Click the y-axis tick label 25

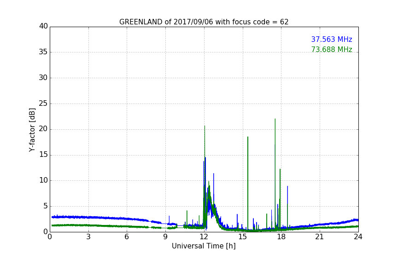click(43, 103)
